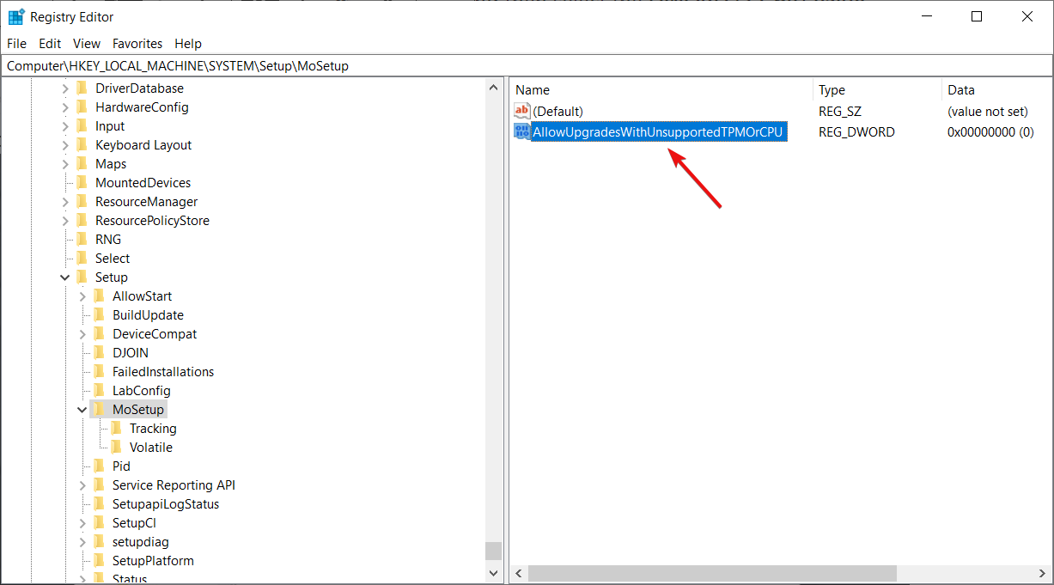1054x585 pixels.
Task: Click the REG_SZ icon beside (Default)
Action: 522,111
